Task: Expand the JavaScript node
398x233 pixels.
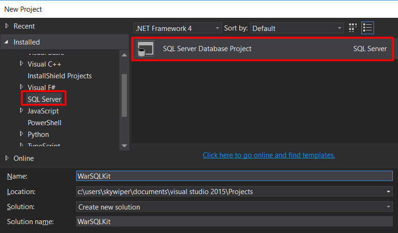Action: click(22, 111)
